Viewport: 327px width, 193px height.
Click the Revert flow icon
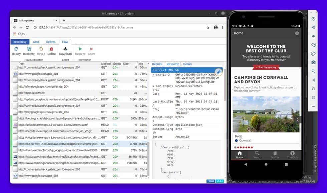(x=41, y=49)
